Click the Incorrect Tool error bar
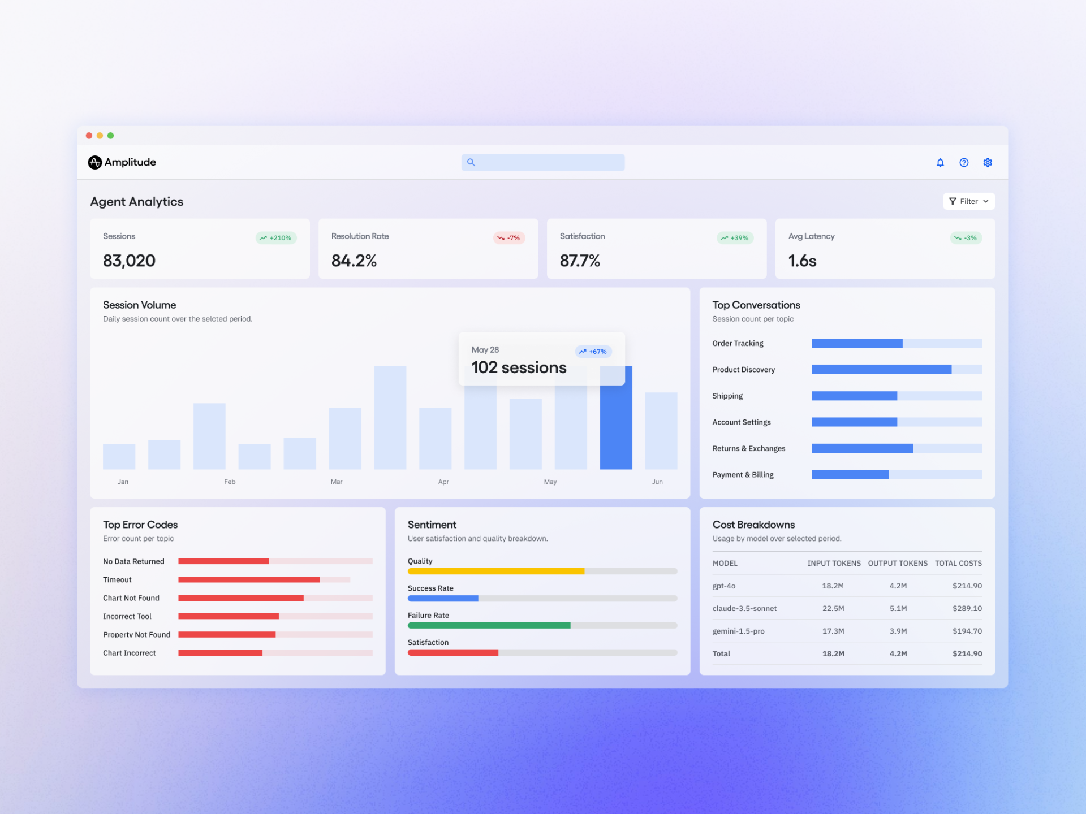The width and height of the screenshot is (1086, 814). click(x=275, y=616)
